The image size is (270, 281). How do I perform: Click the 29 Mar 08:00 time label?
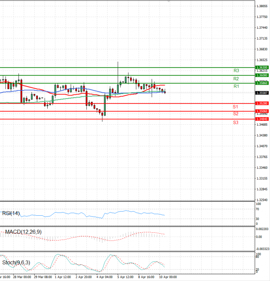(x=43, y=277)
